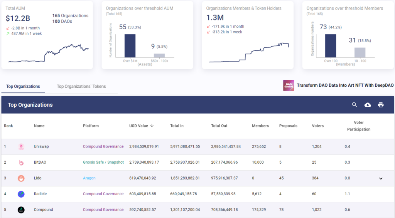Click the Lido logo icon
The height and width of the screenshot is (218, 395).
21,178
